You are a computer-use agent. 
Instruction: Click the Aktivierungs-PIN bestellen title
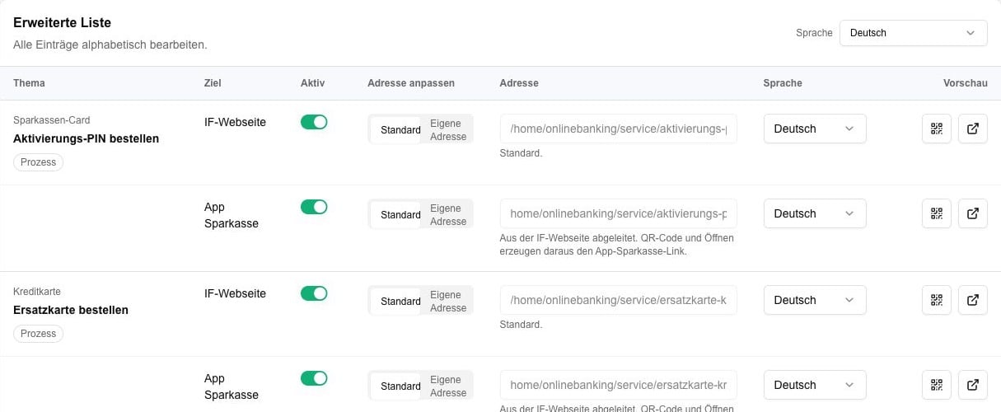pyautogui.click(x=86, y=138)
